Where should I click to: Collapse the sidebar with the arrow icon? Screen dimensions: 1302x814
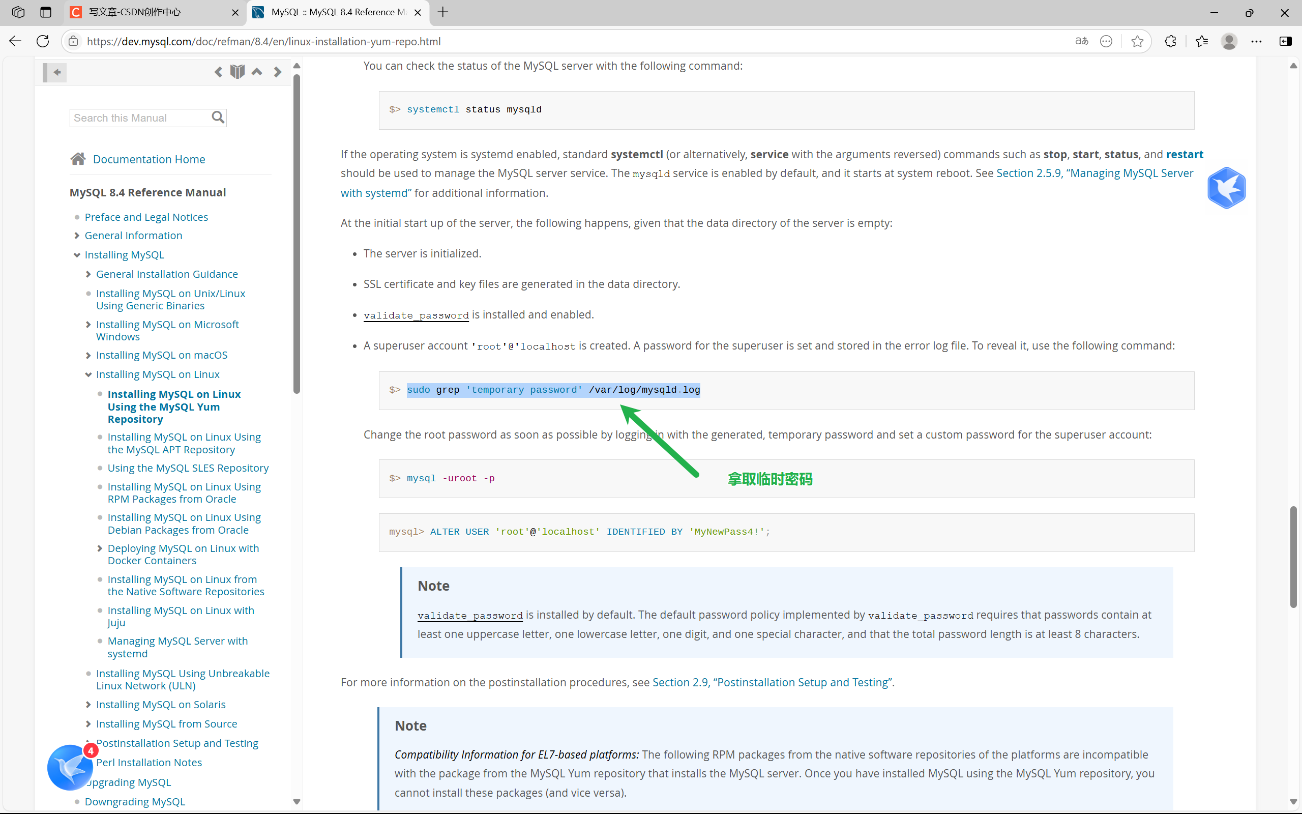click(x=56, y=72)
